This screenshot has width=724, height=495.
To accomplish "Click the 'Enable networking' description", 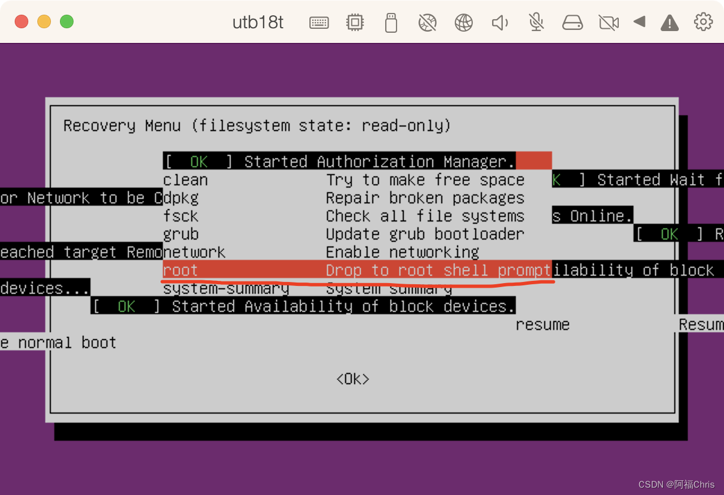I will [x=403, y=252].
